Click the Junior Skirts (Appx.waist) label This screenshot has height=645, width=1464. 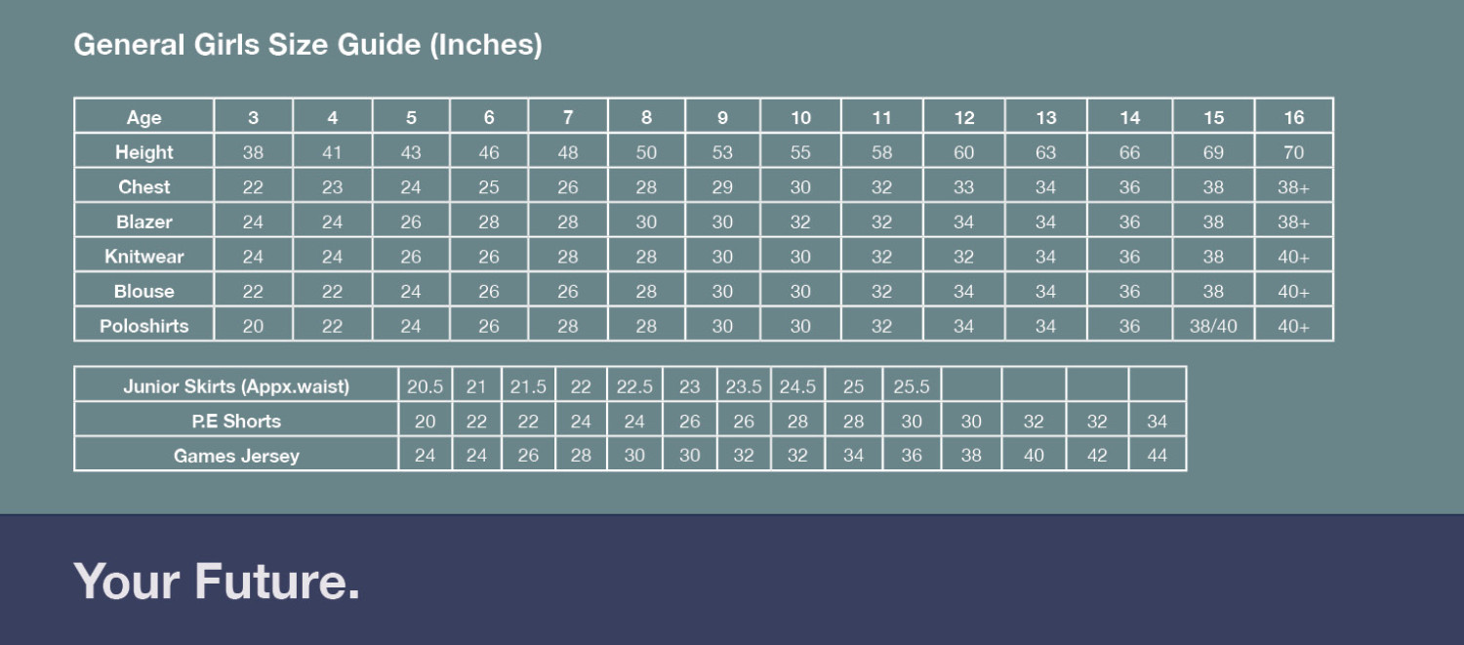coord(236,386)
